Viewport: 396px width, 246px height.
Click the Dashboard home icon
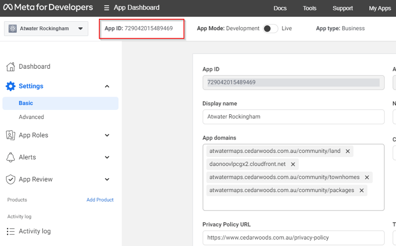(x=10, y=67)
